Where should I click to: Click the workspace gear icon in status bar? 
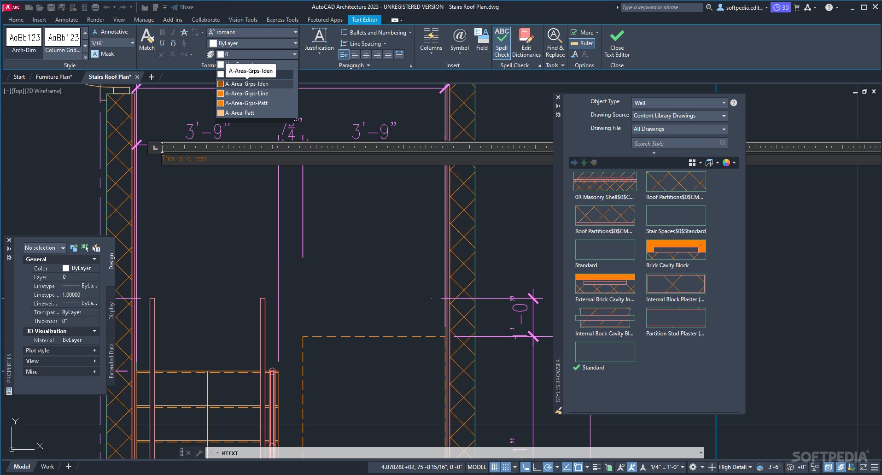click(x=693, y=467)
